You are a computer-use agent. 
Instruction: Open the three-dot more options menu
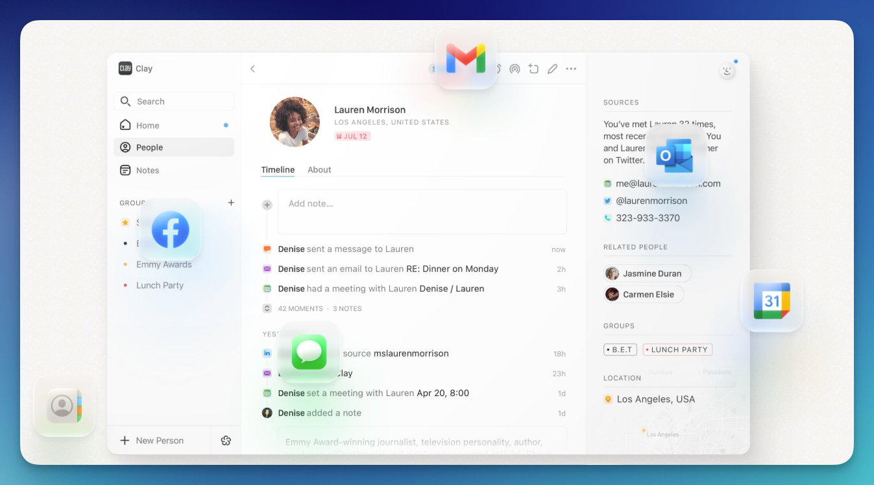(x=571, y=69)
